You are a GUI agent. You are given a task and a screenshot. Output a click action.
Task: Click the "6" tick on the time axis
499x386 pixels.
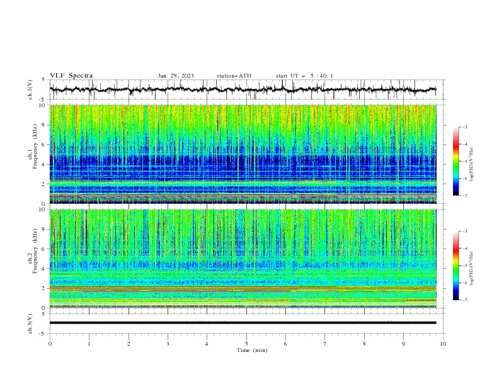(285, 344)
